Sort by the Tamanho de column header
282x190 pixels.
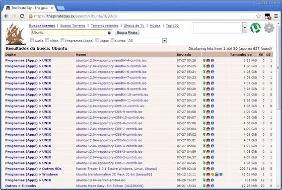coord(241,55)
